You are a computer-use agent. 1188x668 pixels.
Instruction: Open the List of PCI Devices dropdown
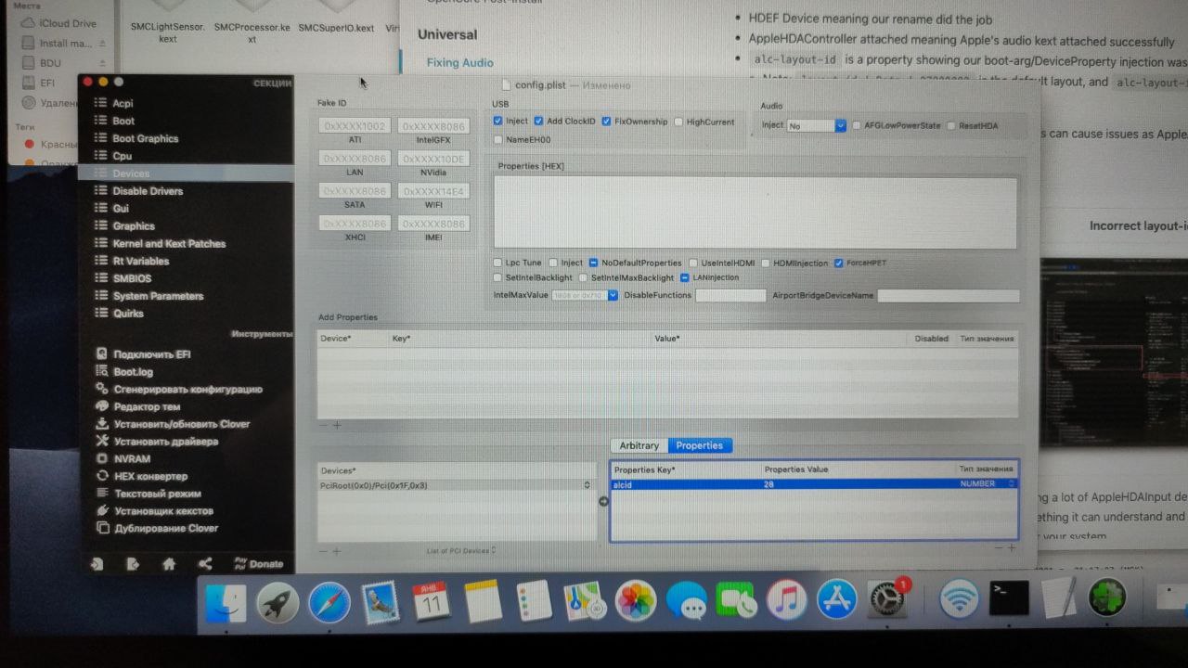click(x=460, y=551)
